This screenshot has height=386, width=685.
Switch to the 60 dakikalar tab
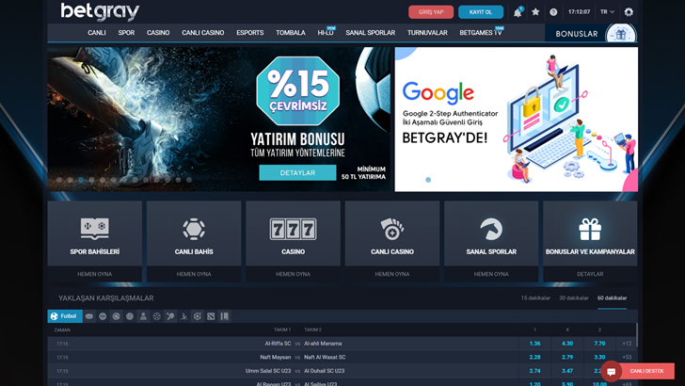(612, 298)
